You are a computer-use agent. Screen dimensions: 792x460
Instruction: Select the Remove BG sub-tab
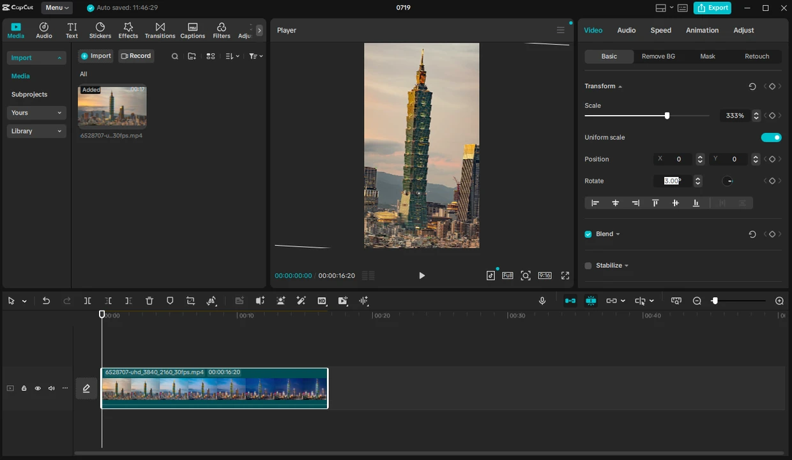tap(658, 56)
